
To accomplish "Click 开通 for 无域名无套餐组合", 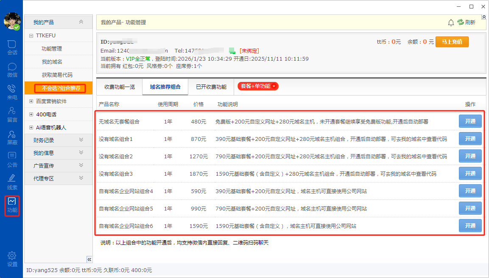I will pyautogui.click(x=470, y=121).
